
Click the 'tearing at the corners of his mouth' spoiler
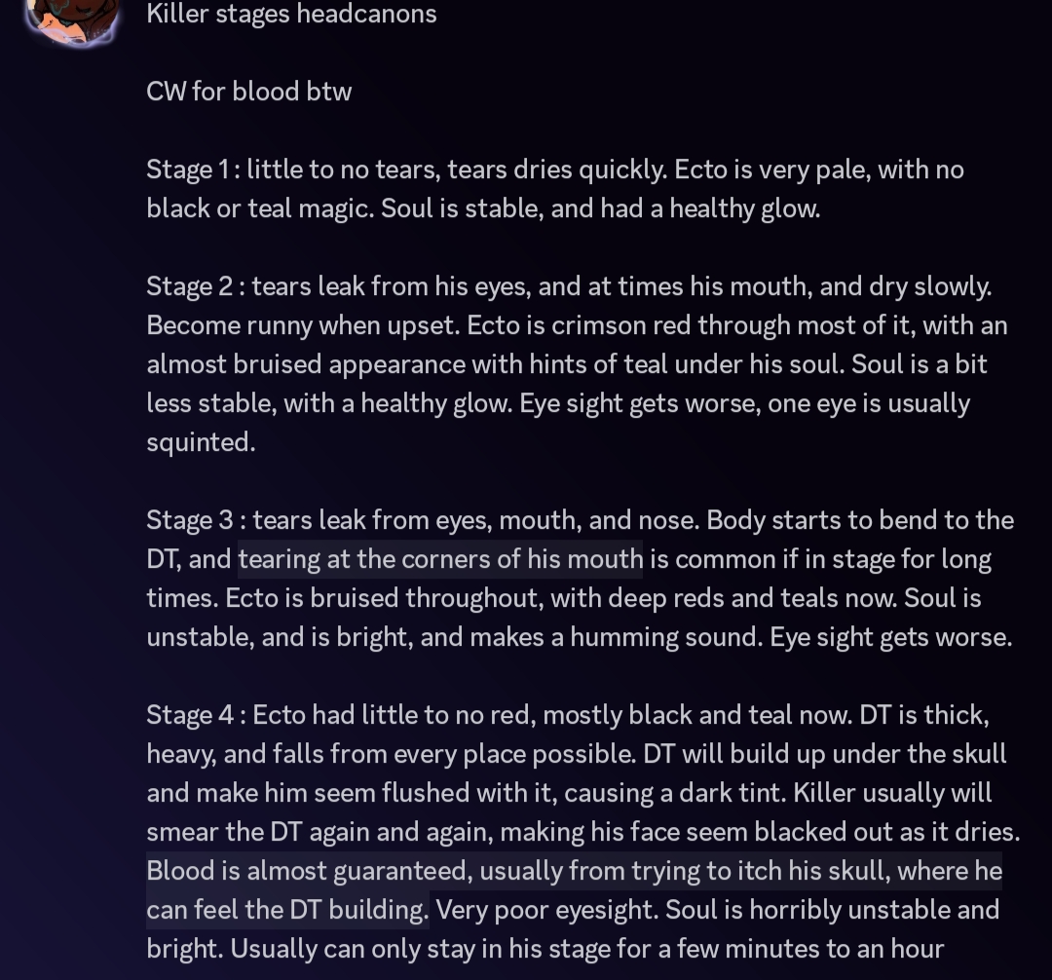(440, 559)
